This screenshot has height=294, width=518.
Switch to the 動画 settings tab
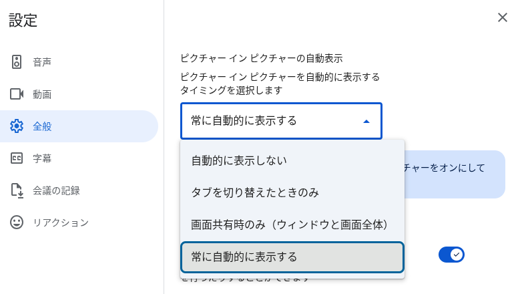(x=42, y=94)
